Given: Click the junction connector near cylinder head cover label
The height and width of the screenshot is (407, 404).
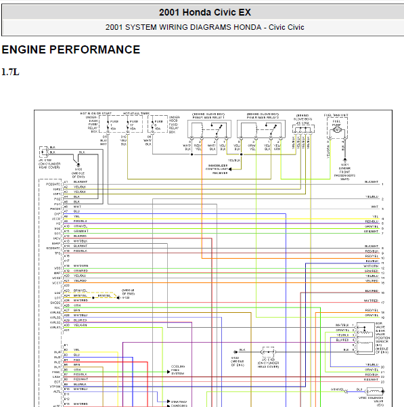Looking at the screenshot, I should (269, 352).
